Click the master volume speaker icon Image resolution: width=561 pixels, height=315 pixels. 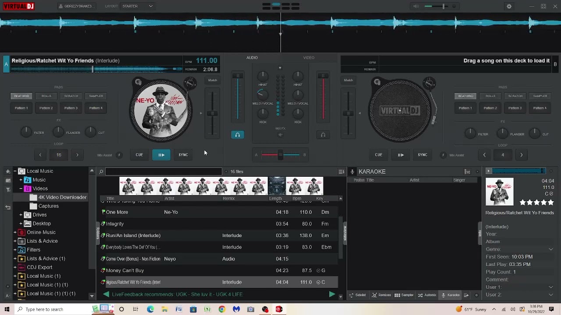(x=416, y=6)
